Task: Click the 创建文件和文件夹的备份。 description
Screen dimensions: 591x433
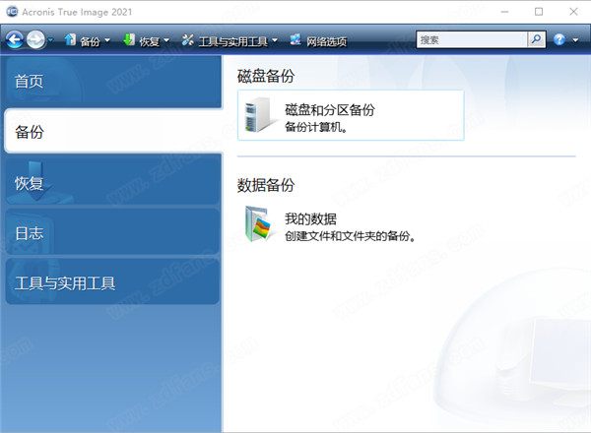Action: coord(350,236)
